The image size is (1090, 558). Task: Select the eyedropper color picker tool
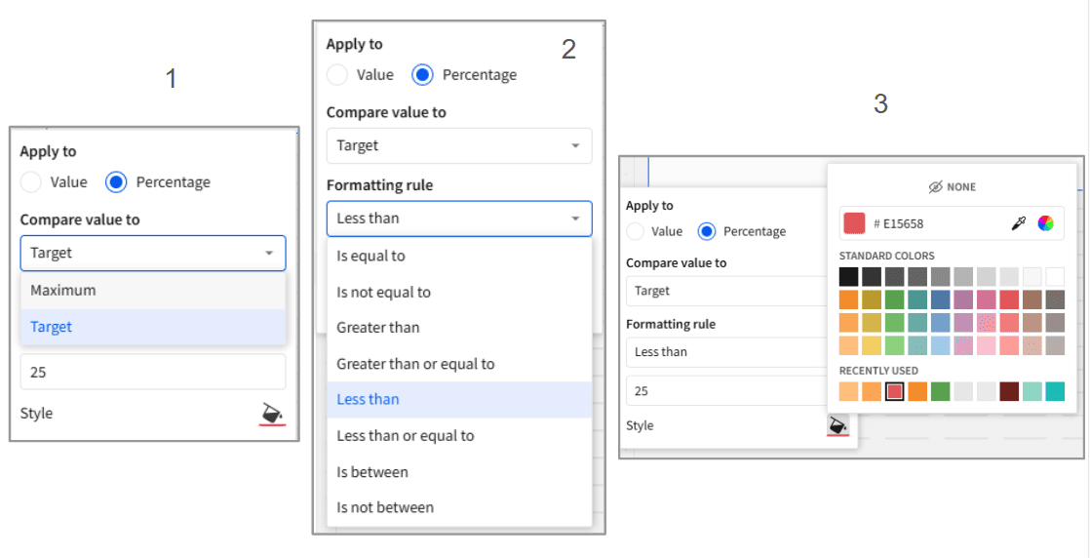tap(1019, 223)
